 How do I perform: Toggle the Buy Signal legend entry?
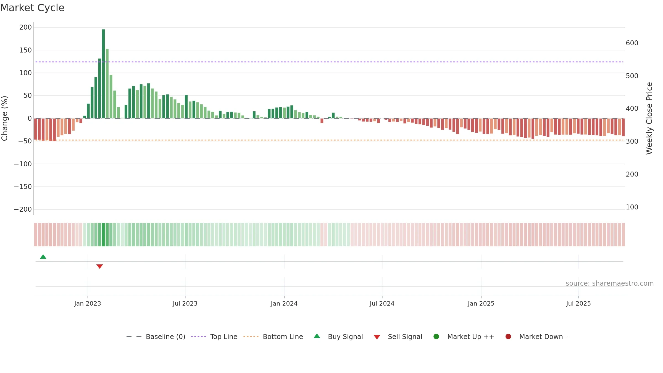[338, 337]
